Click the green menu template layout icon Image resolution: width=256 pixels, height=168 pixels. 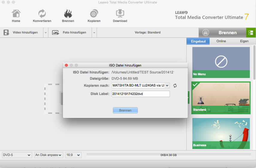[x=251, y=33]
